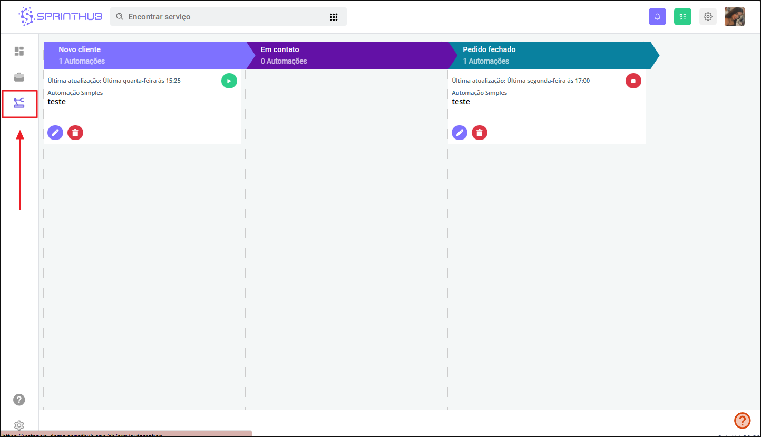The image size is (761, 437).
Task: Open the briefcase icon in sidebar
Action: [19, 77]
